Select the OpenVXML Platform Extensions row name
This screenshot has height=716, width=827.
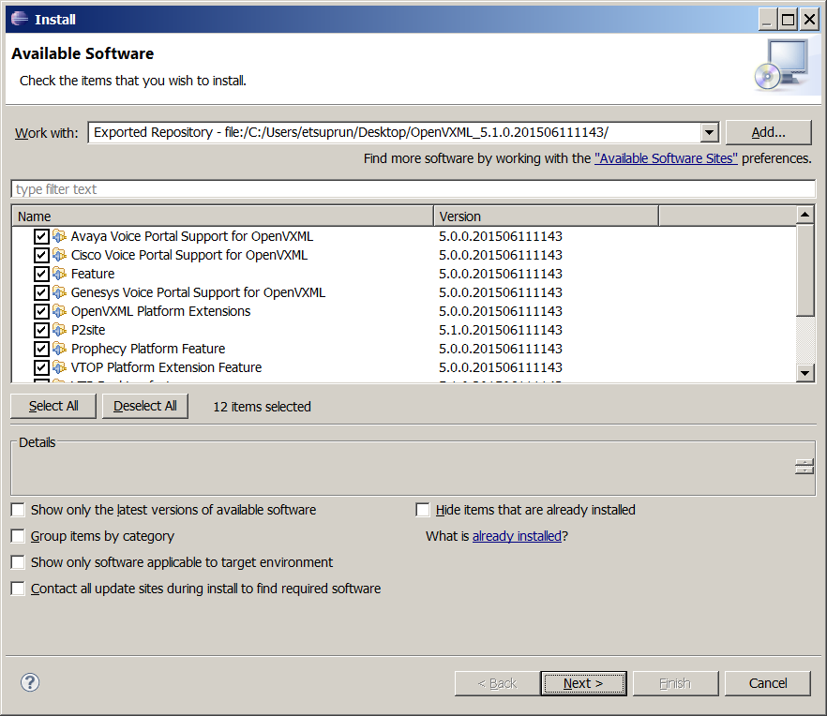161,311
